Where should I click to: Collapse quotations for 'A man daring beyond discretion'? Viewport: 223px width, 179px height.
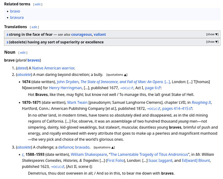pos(116,75)
